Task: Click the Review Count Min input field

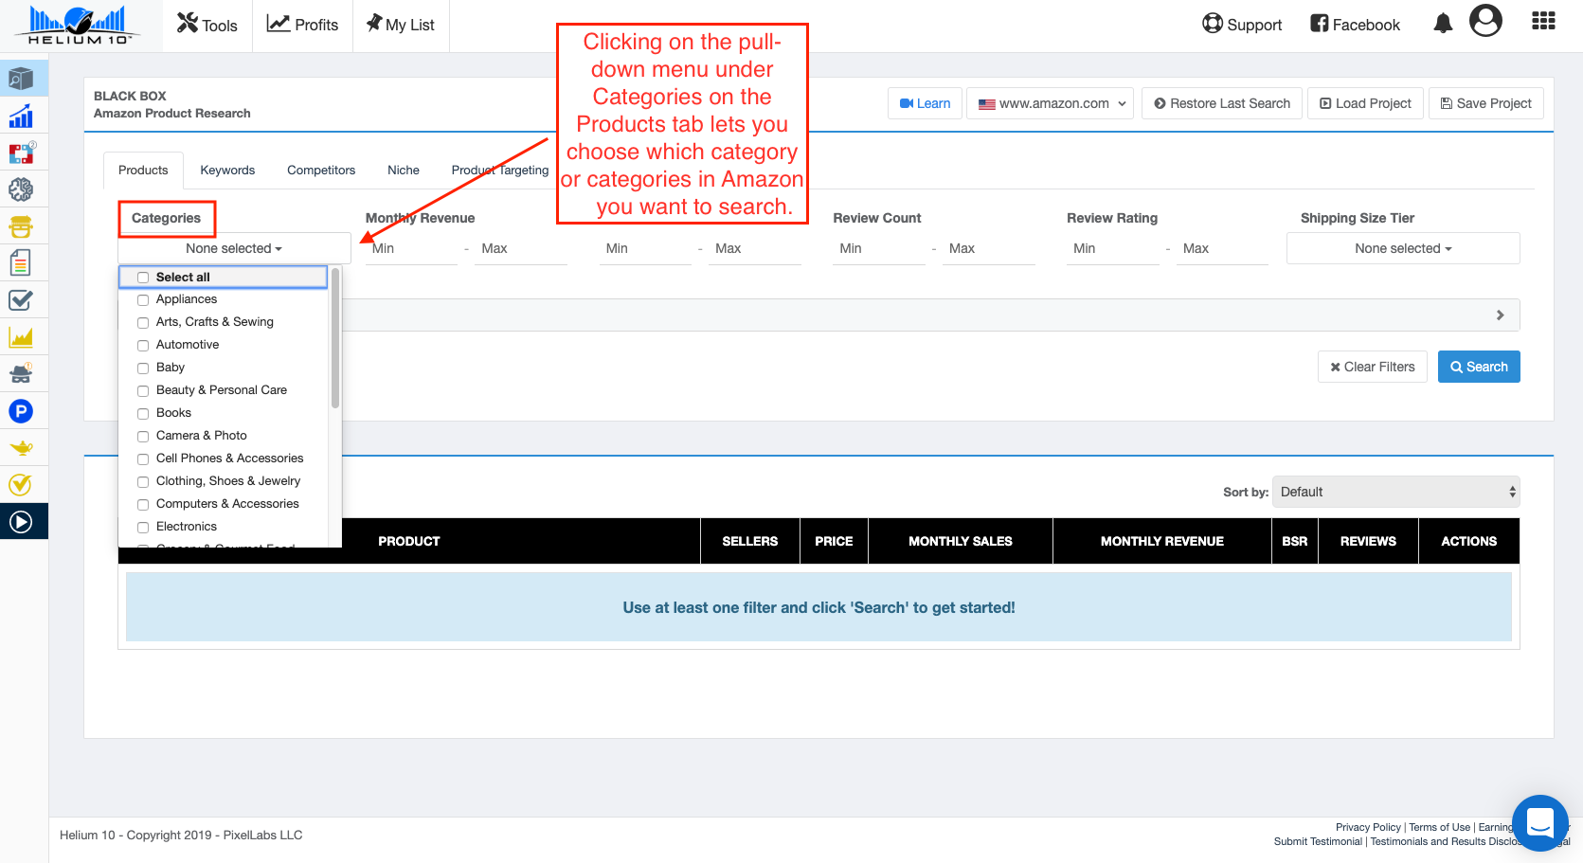Action: [878, 248]
